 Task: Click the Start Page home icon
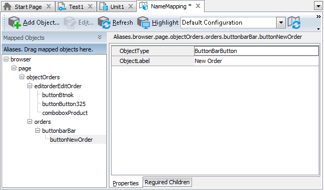[x=7, y=7]
